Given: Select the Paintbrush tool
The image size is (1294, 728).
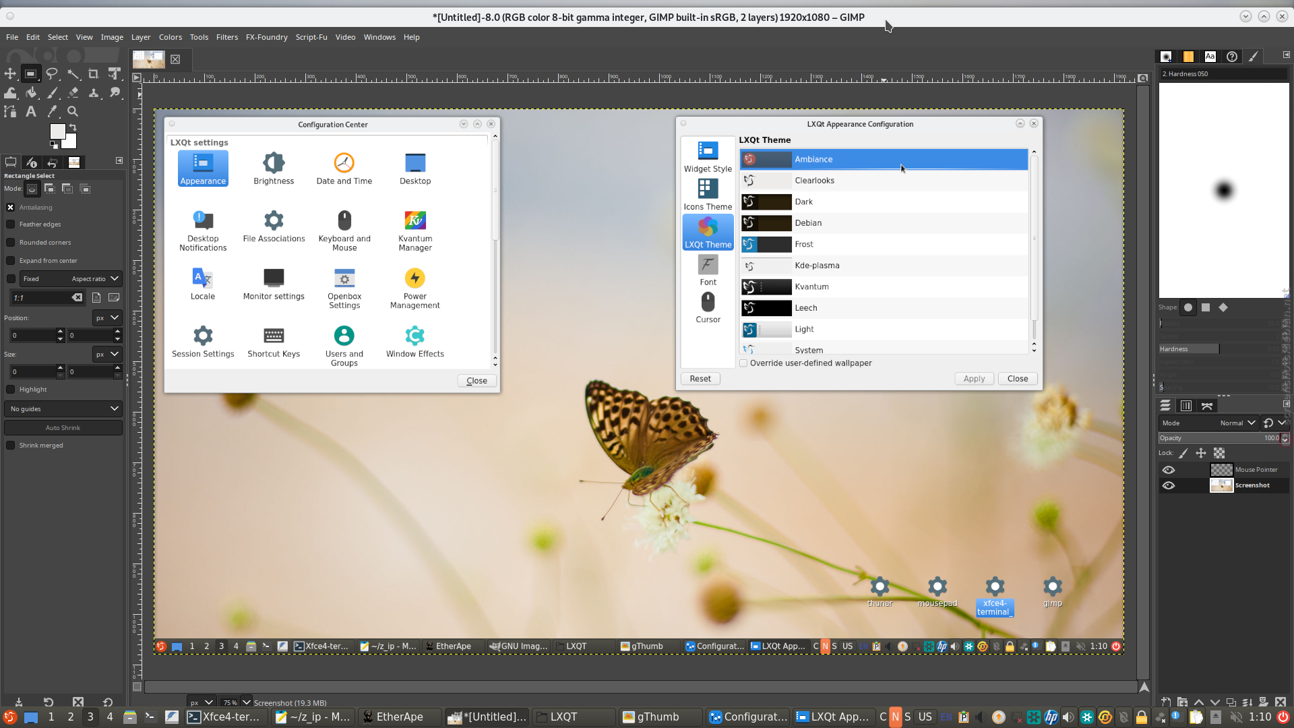Looking at the screenshot, I should pos(52,92).
